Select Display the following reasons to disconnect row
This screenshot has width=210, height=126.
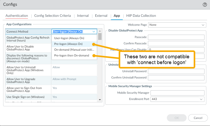28,58
